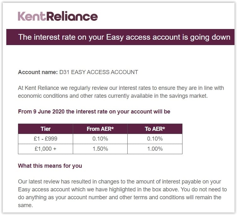Click the 1.50% rate cell
This screenshot has width=237, height=215.
click(100, 149)
